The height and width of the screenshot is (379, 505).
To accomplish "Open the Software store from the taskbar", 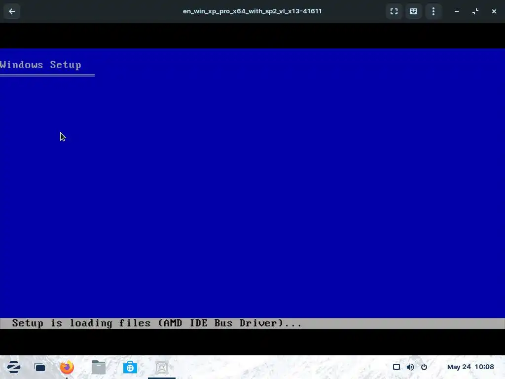I will [130, 367].
